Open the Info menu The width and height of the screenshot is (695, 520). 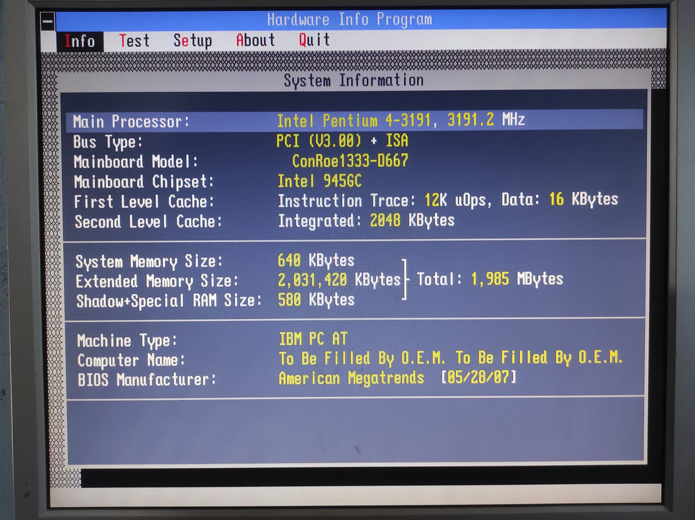tap(79, 41)
